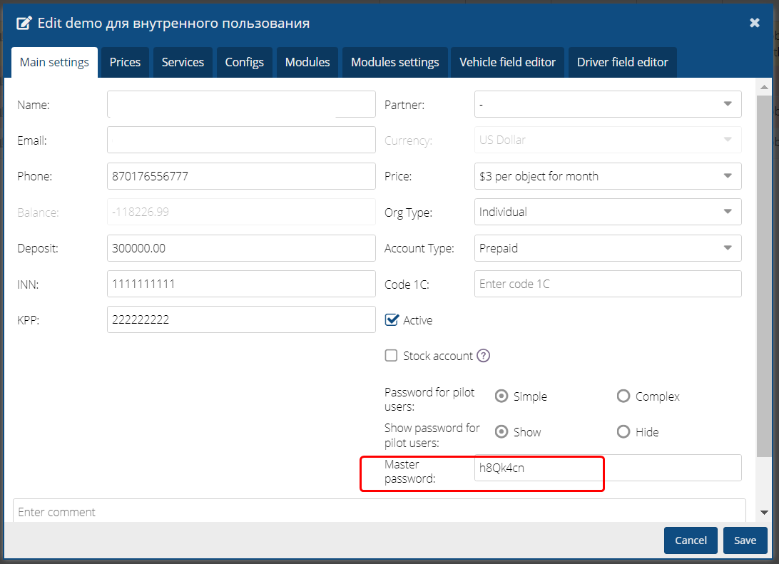The height and width of the screenshot is (564, 779).
Task: Open the Modules settings tab
Action: click(x=394, y=62)
